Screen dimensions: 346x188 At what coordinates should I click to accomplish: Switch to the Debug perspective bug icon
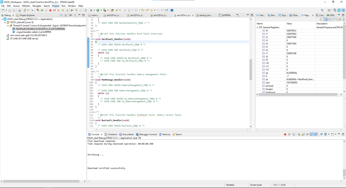point(343,10)
